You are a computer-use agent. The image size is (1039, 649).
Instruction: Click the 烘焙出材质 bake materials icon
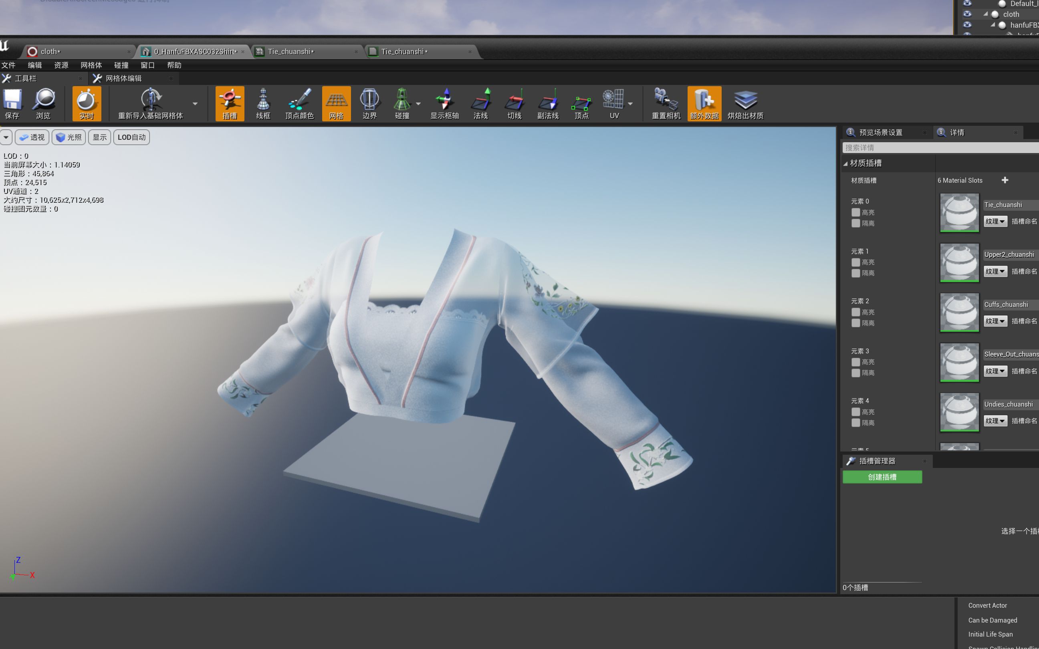point(746,103)
